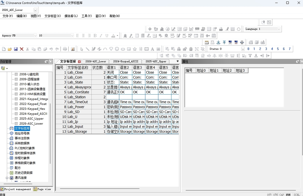Save the project with floppy disk icon
The image size is (303, 196).
pos(16,49)
